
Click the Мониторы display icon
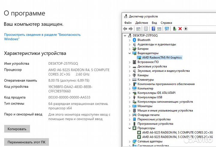tap(134, 106)
